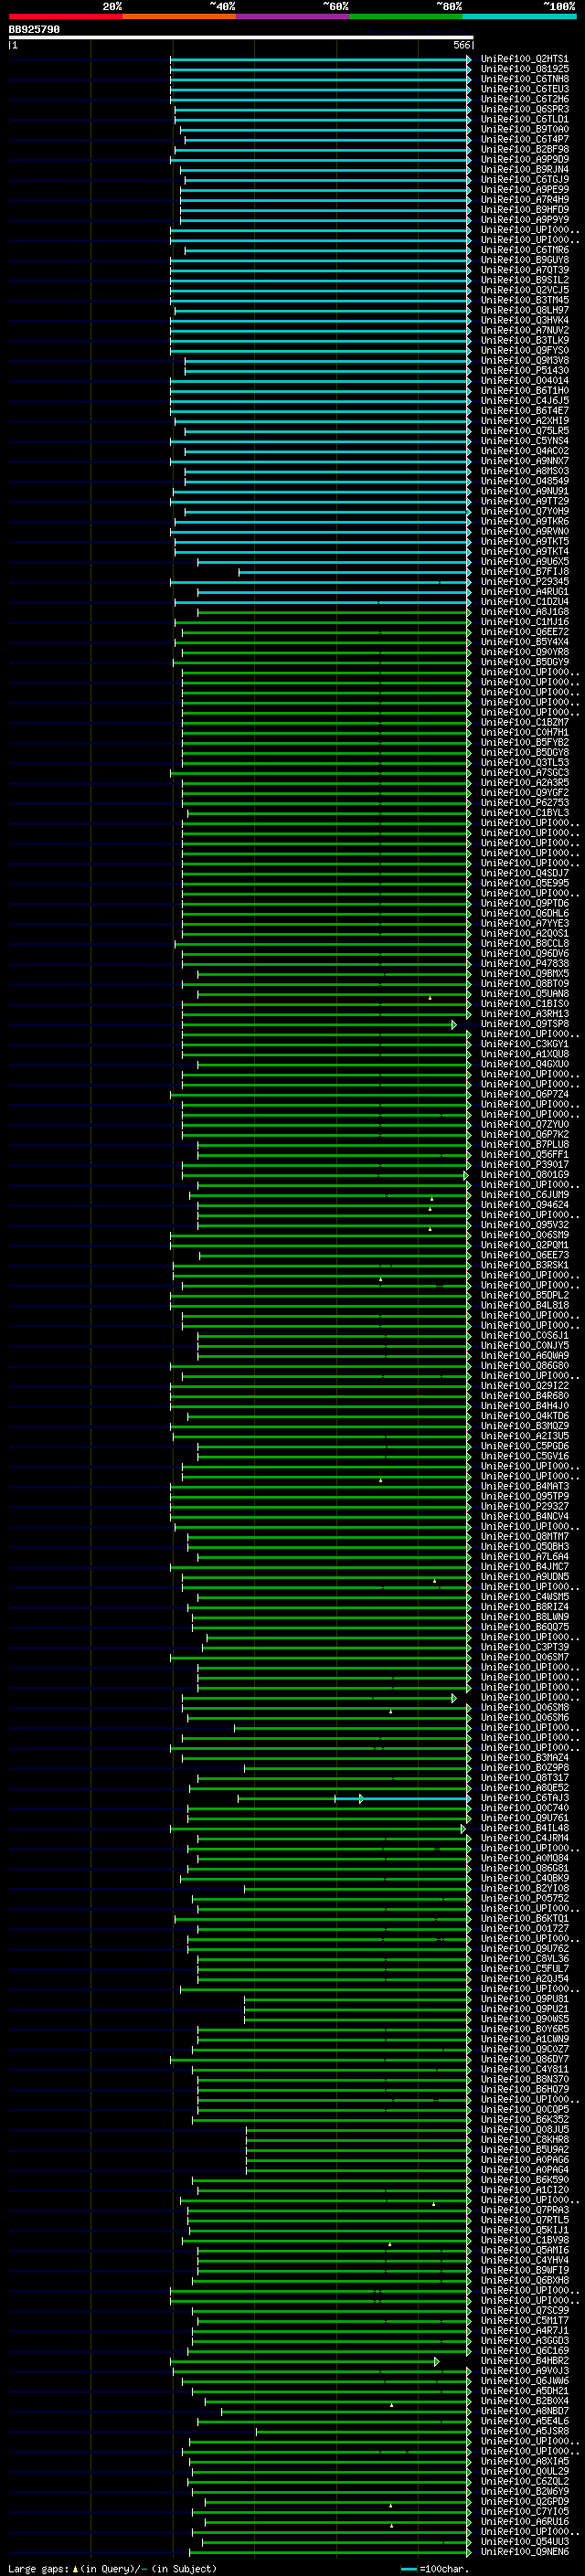Image resolution: width=585 pixels, height=2576 pixels.
Task: Select the UniRef100_P51430 label
Action: (524, 371)
